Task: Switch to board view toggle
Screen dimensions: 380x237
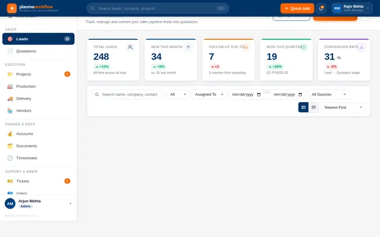Action: pyautogui.click(x=313, y=107)
